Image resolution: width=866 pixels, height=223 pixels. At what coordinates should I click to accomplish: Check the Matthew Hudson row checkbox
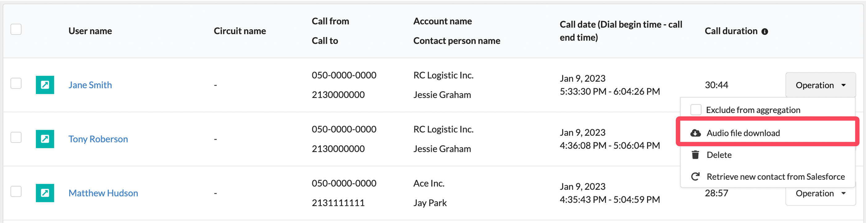16,192
